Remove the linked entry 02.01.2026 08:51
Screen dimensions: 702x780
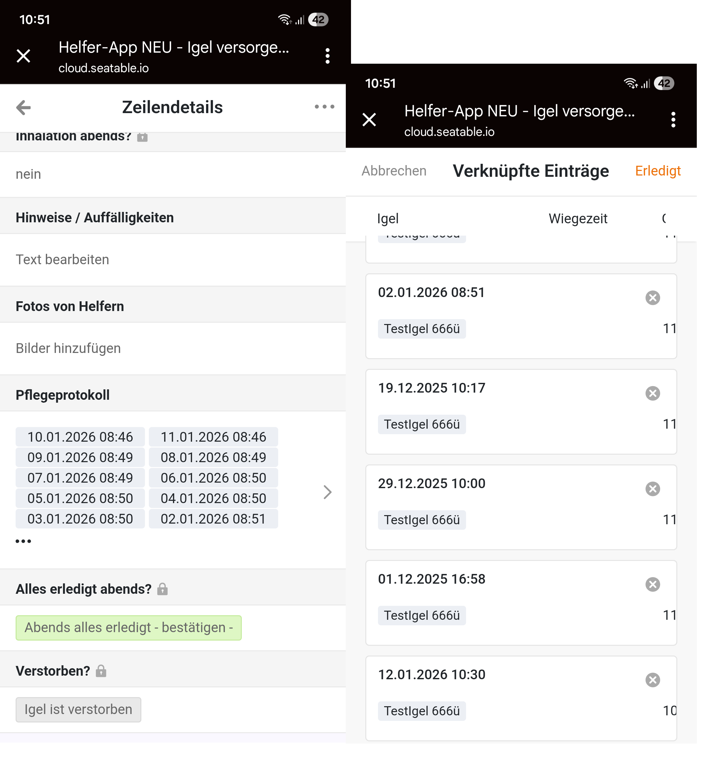coord(653,298)
